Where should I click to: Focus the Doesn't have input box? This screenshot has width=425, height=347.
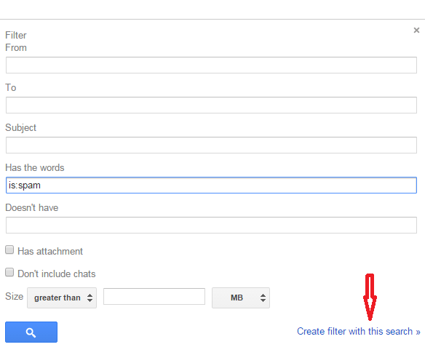(211, 225)
